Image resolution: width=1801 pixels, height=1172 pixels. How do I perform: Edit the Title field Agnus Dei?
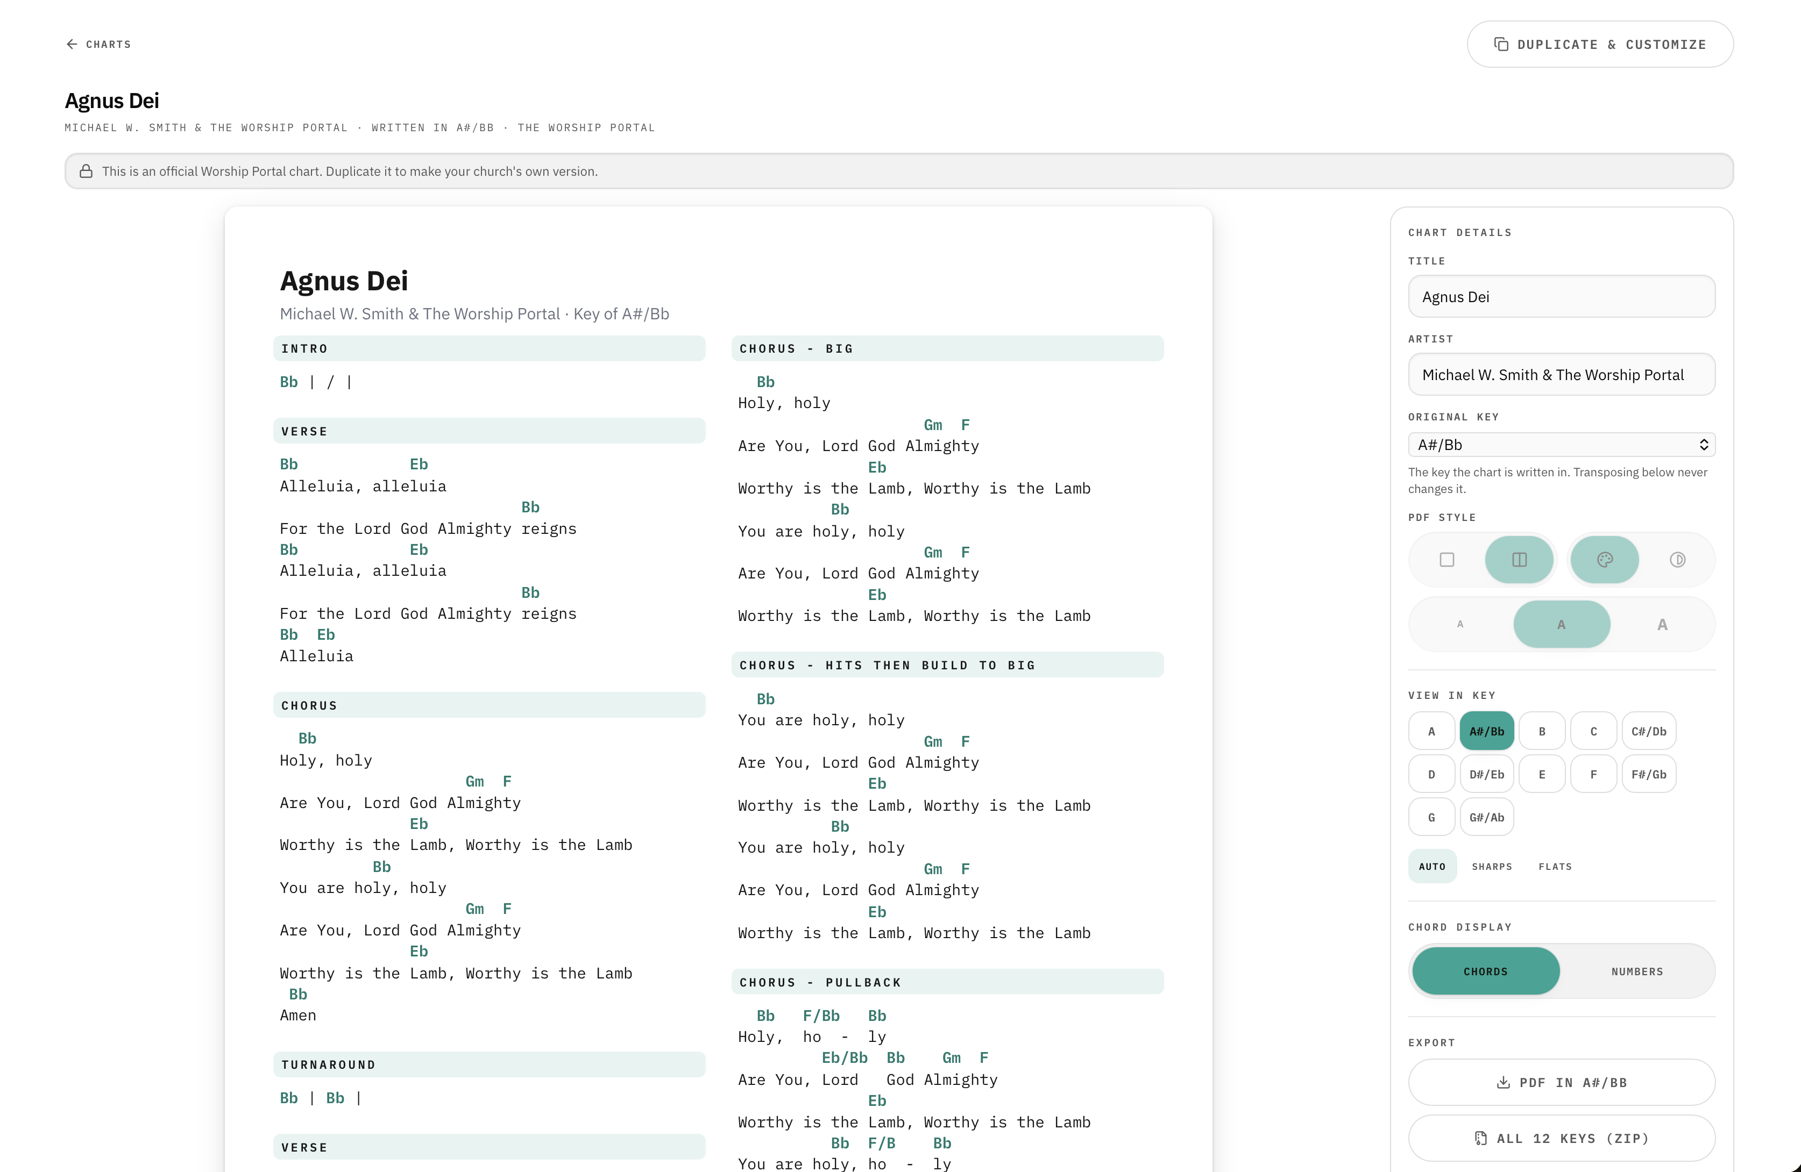tap(1561, 296)
